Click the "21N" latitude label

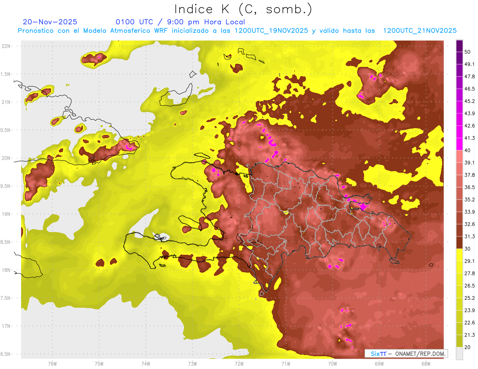pos(6,102)
